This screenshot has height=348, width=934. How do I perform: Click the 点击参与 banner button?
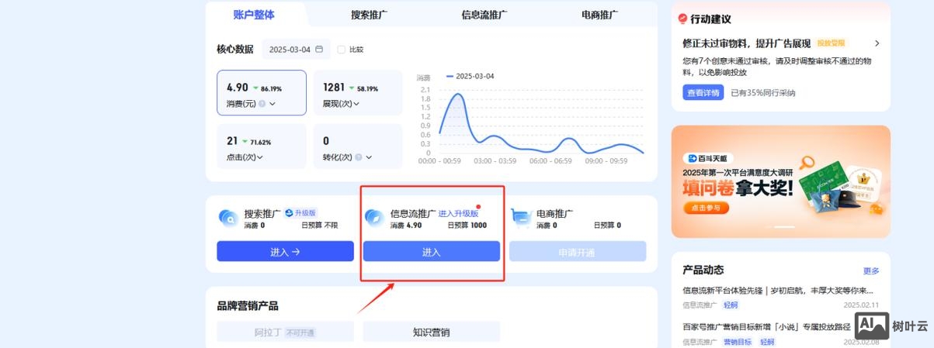click(707, 208)
